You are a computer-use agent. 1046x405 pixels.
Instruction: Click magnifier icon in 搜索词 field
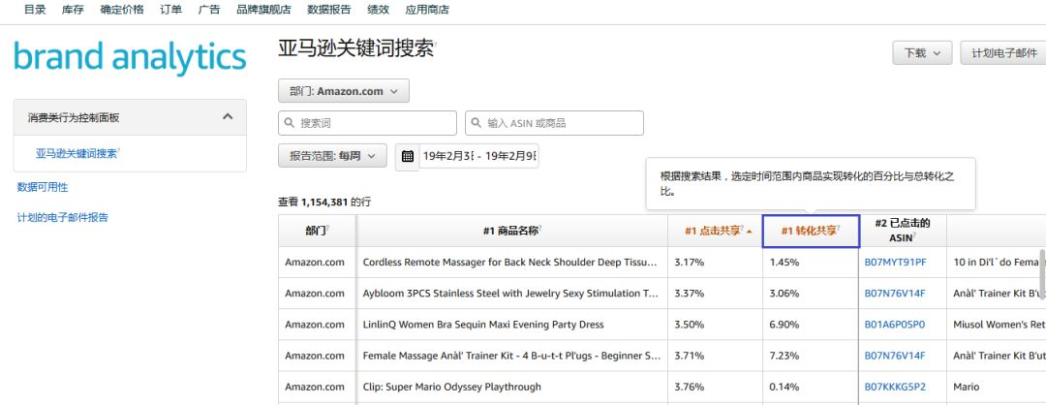pyautogui.click(x=290, y=123)
